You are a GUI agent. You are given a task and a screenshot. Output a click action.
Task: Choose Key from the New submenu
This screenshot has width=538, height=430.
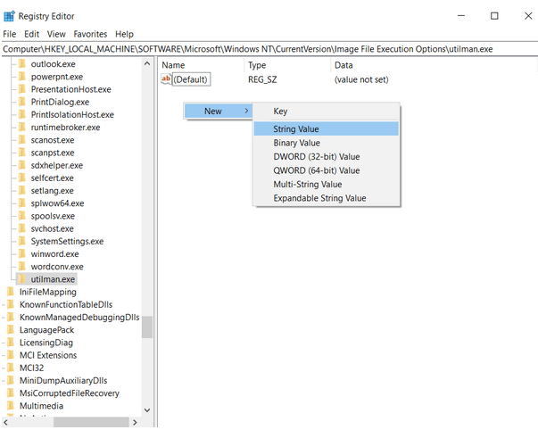[327, 112]
